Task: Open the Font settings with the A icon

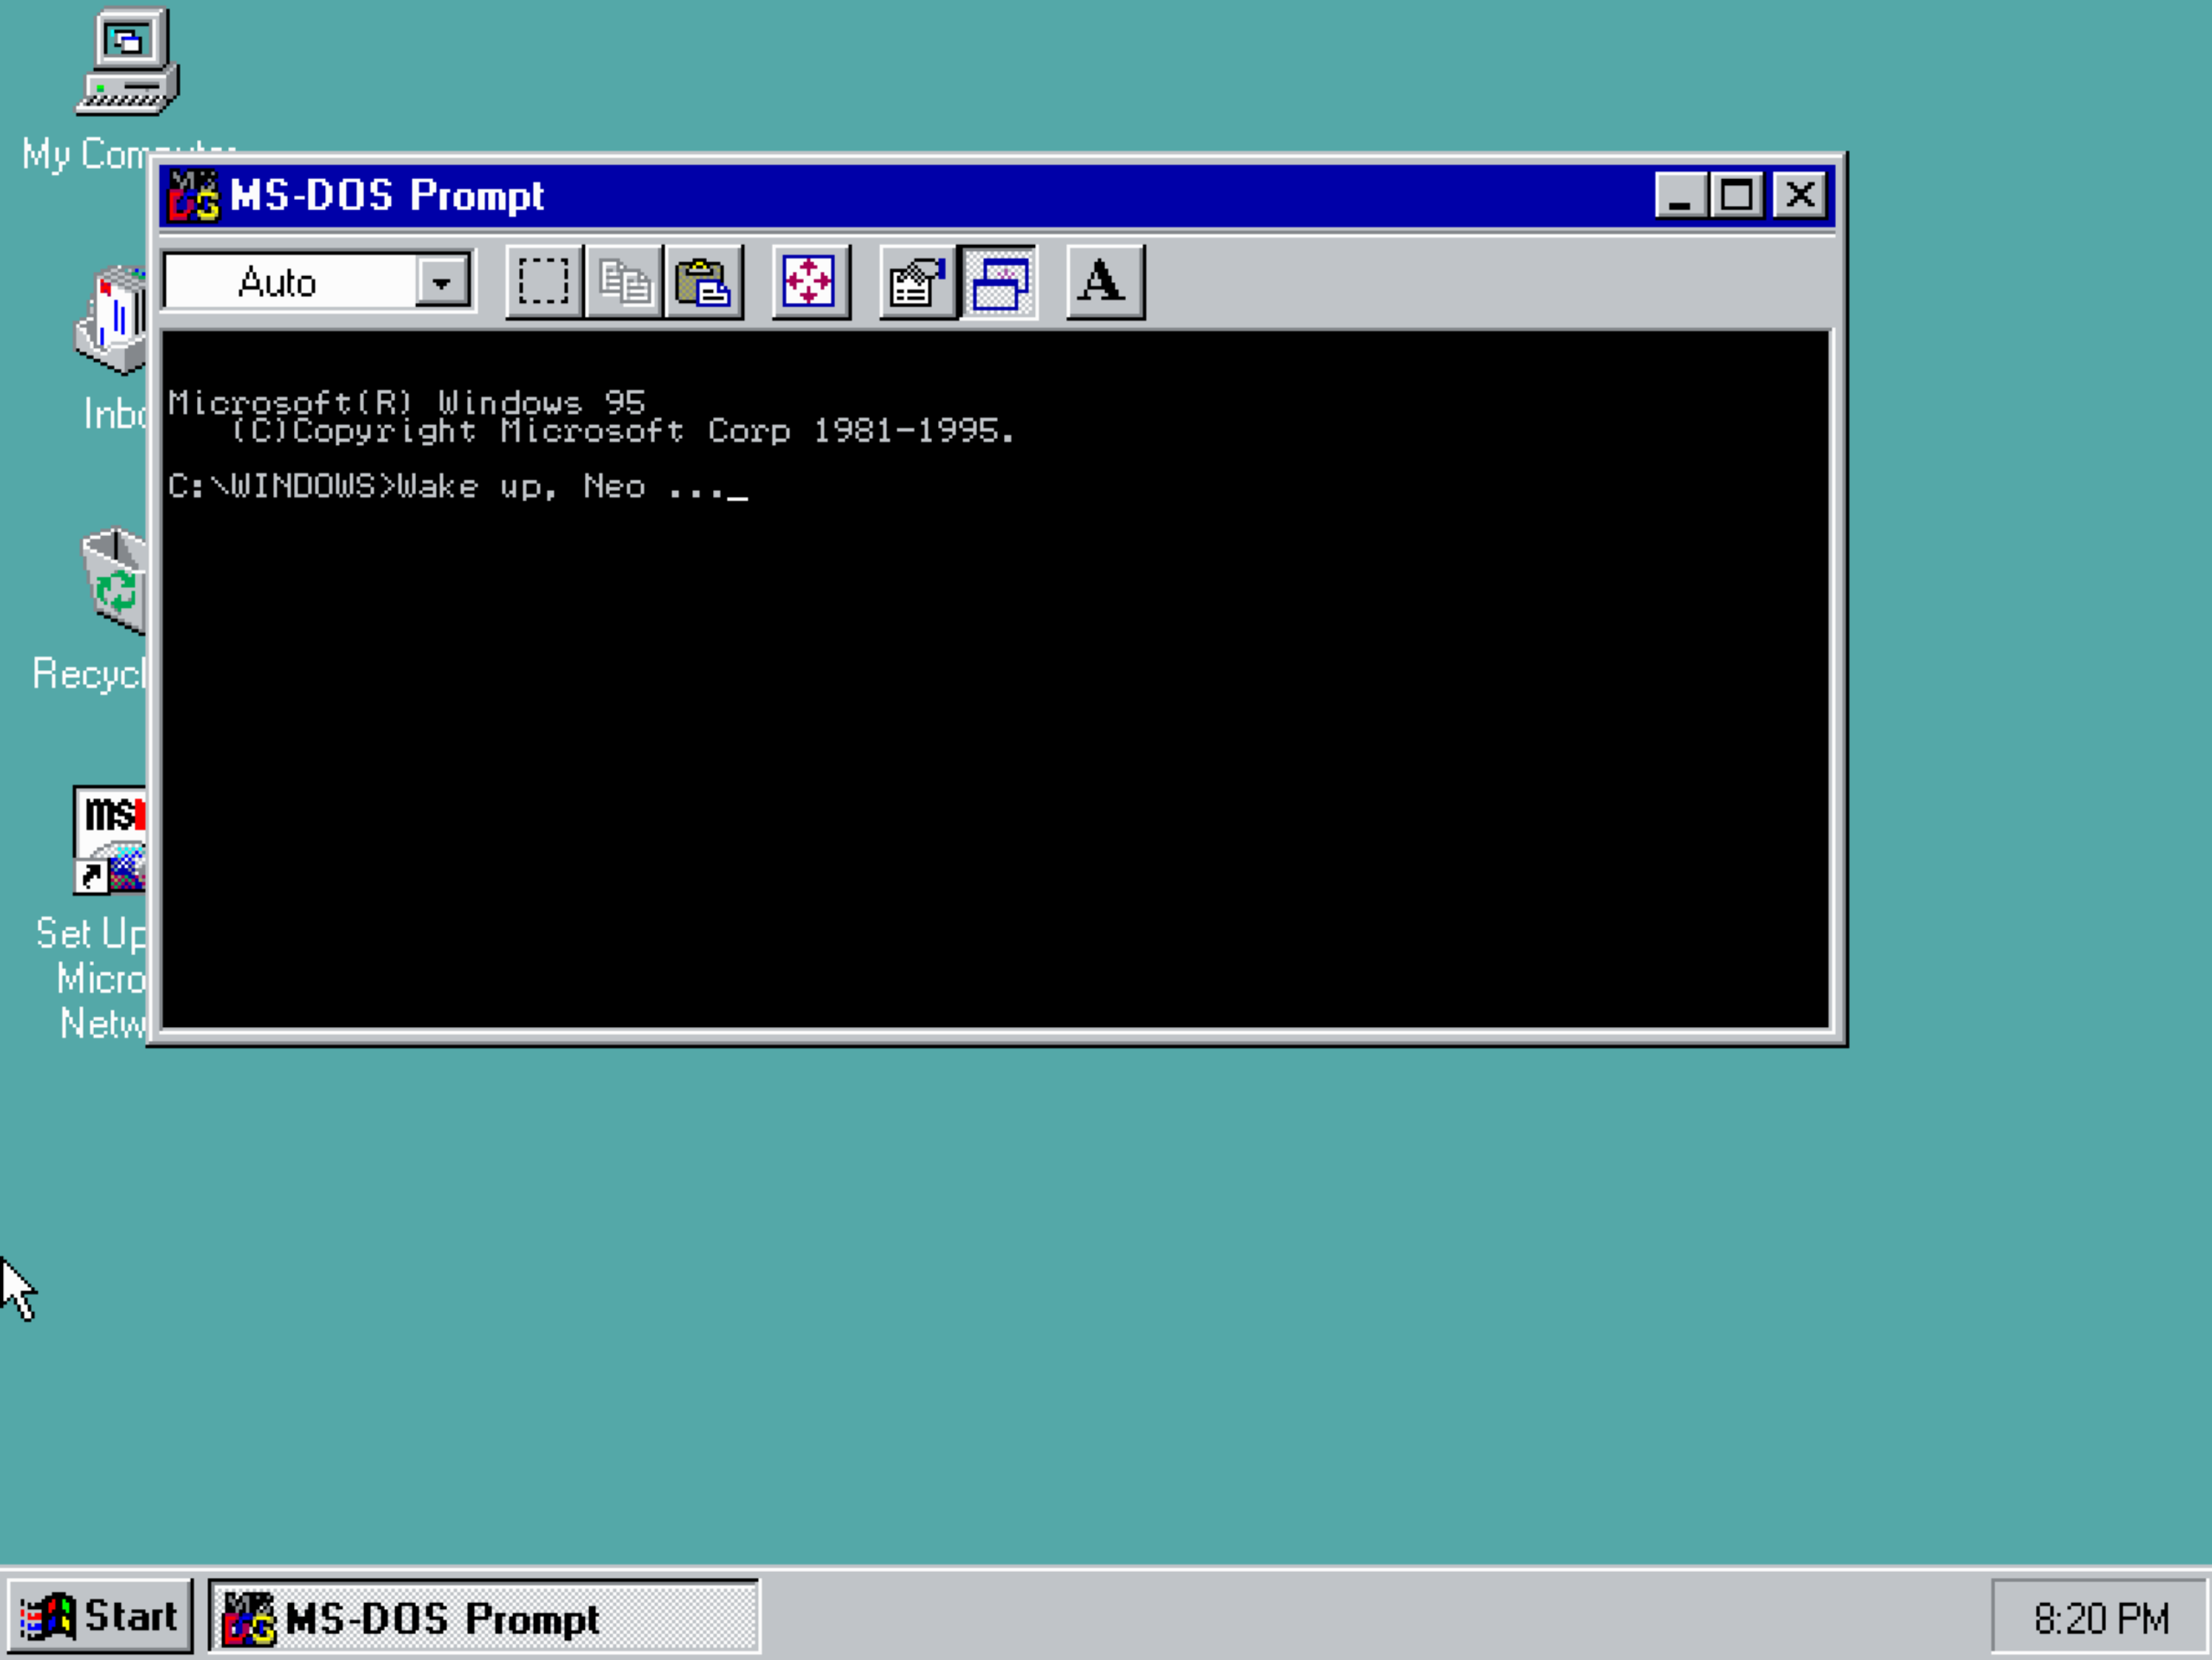Action: [x=1104, y=281]
